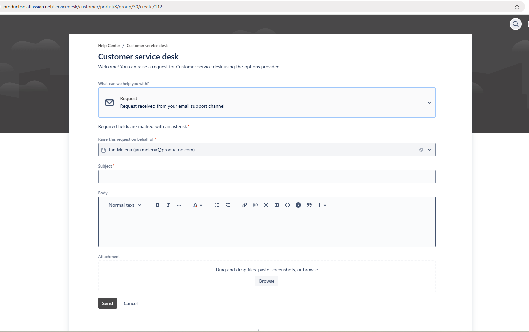Image resolution: width=529 pixels, height=332 pixels.
Task: Click the @ mention icon
Action: tap(255, 205)
